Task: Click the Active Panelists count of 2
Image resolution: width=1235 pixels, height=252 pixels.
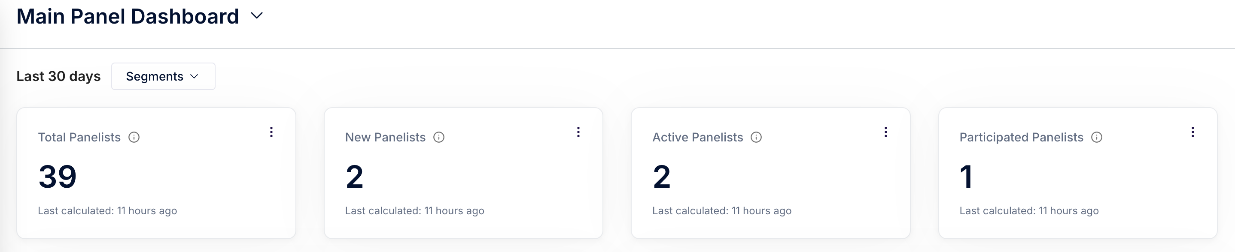Action: 662,177
